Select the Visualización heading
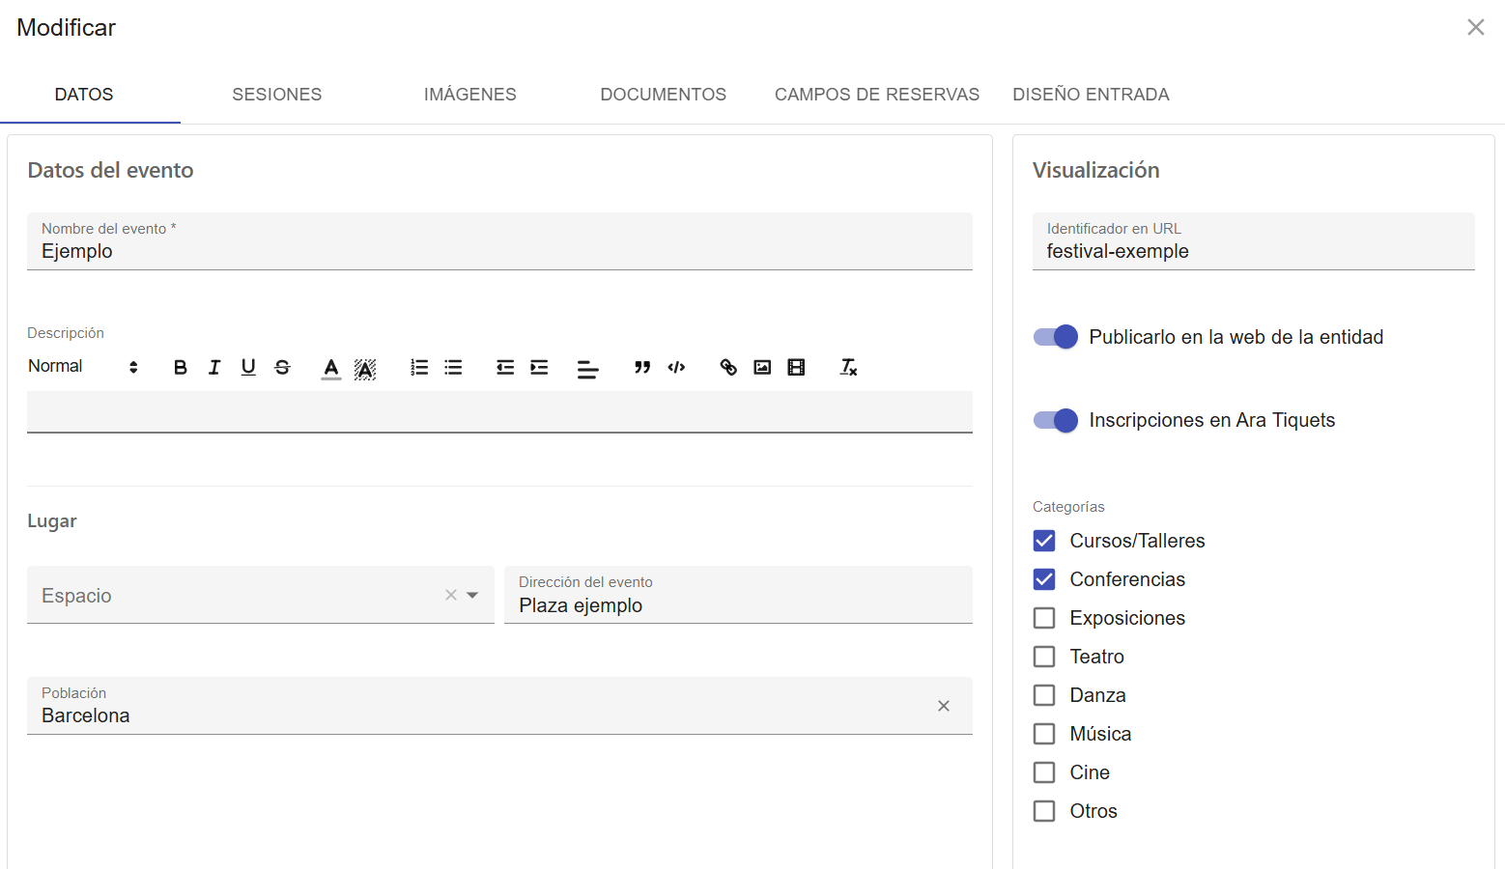The width and height of the screenshot is (1505, 869). (1096, 170)
